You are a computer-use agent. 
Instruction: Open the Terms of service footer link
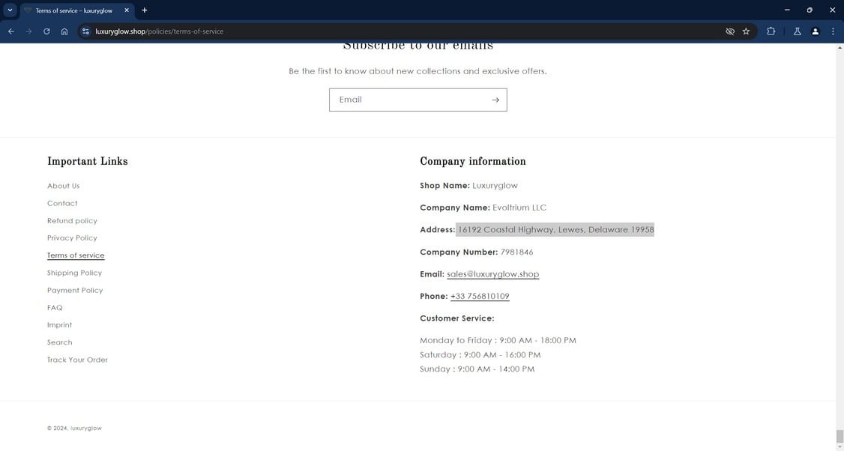coord(76,255)
